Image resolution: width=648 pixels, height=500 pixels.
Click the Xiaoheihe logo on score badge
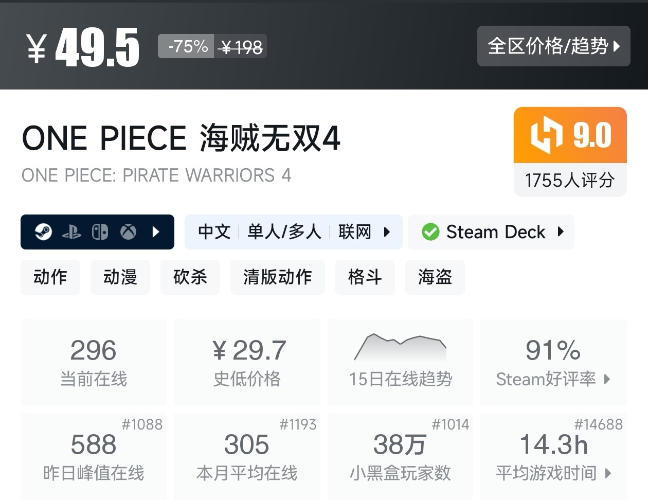tap(546, 135)
